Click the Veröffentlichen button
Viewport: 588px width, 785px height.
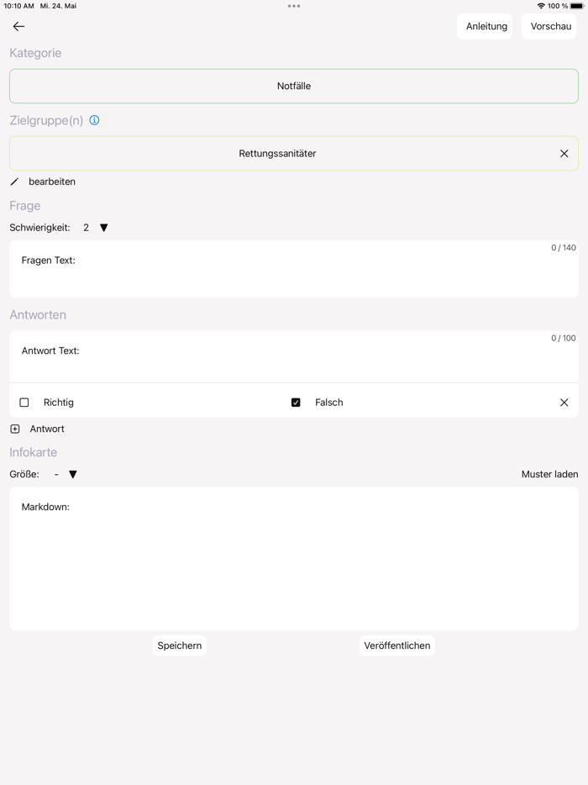pyautogui.click(x=397, y=645)
